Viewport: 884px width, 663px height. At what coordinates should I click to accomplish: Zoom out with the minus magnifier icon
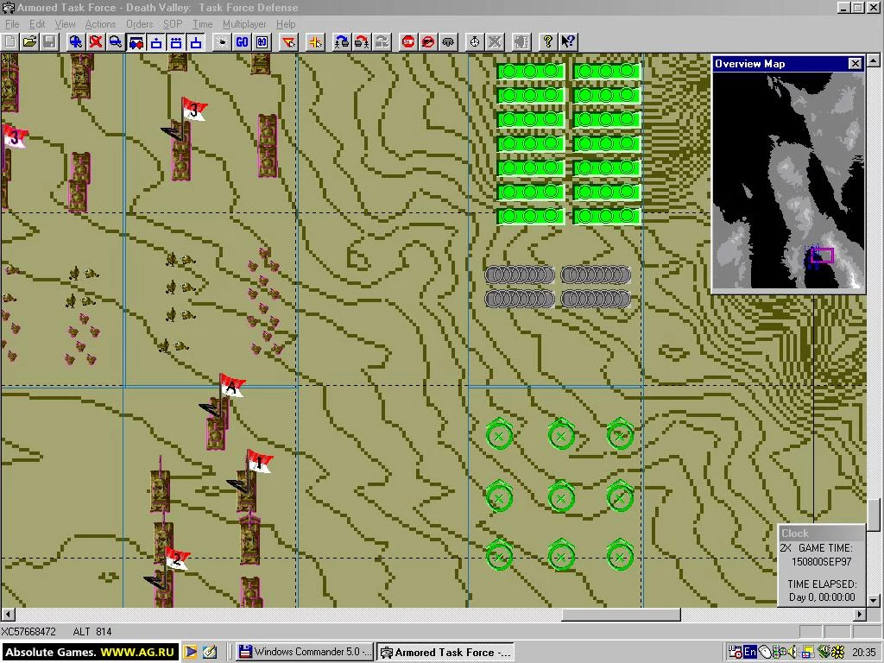click(116, 41)
